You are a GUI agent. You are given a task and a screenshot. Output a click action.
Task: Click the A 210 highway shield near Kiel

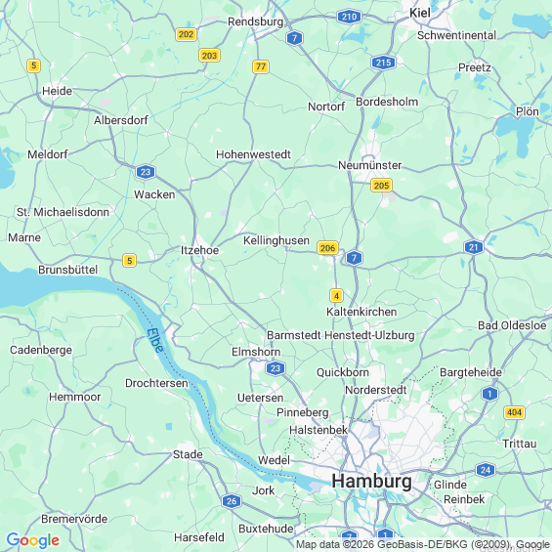tap(349, 17)
